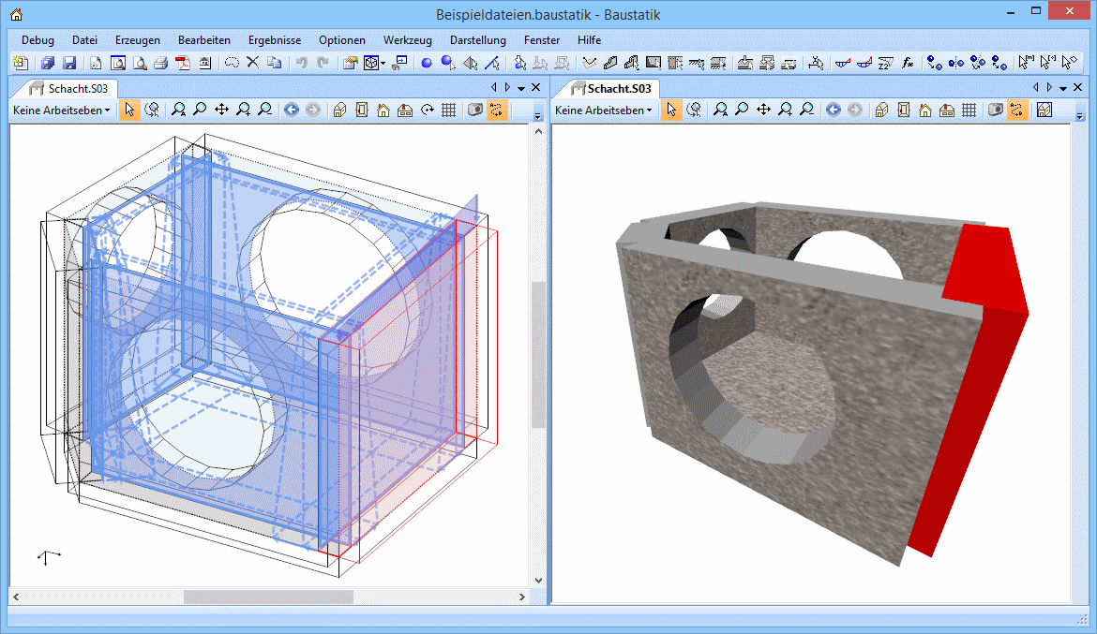Open Keine Arbeitsebene dropdown in left view

pos(61,111)
